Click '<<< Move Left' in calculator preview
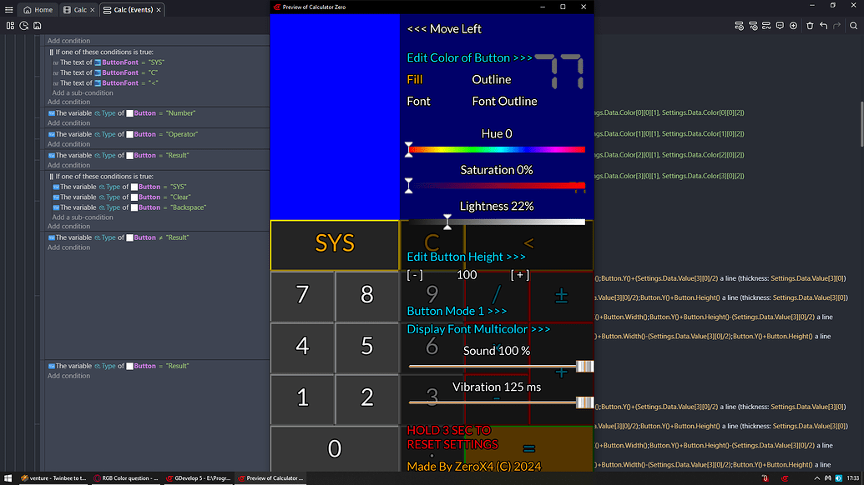 click(444, 29)
